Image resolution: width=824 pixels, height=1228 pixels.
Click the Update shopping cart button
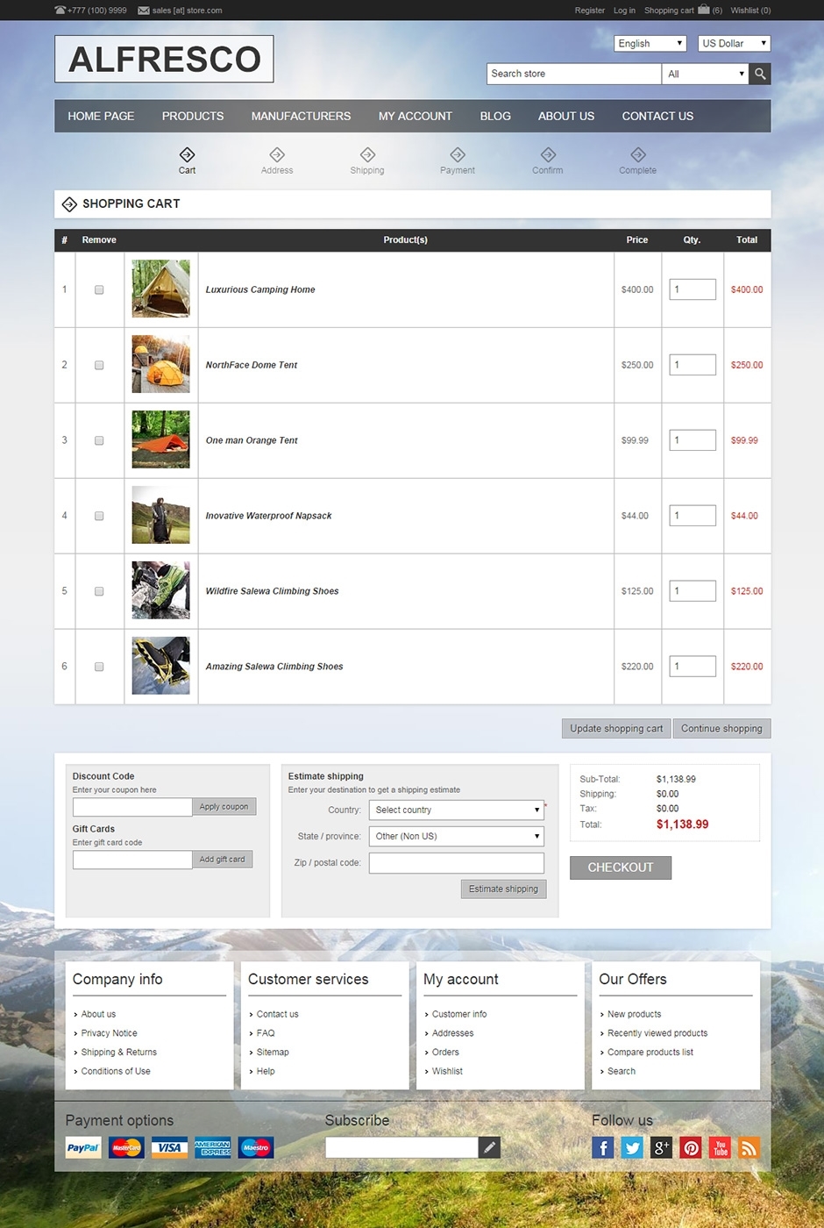(x=616, y=728)
